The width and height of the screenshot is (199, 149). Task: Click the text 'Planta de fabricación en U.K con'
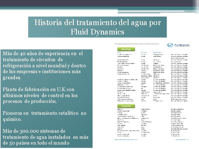pyautogui.click(x=39, y=89)
